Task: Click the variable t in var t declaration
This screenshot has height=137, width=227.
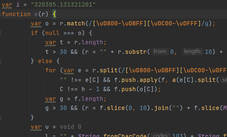Action: click(61, 42)
